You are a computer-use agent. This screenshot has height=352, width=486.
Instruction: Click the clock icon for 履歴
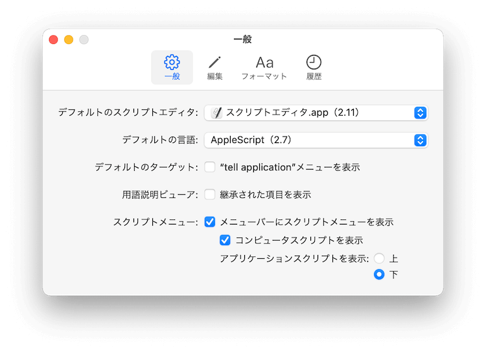pos(314,62)
